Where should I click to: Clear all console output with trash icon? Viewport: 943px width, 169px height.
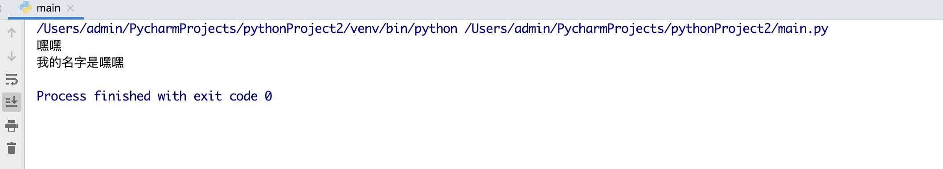click(12, 148)
